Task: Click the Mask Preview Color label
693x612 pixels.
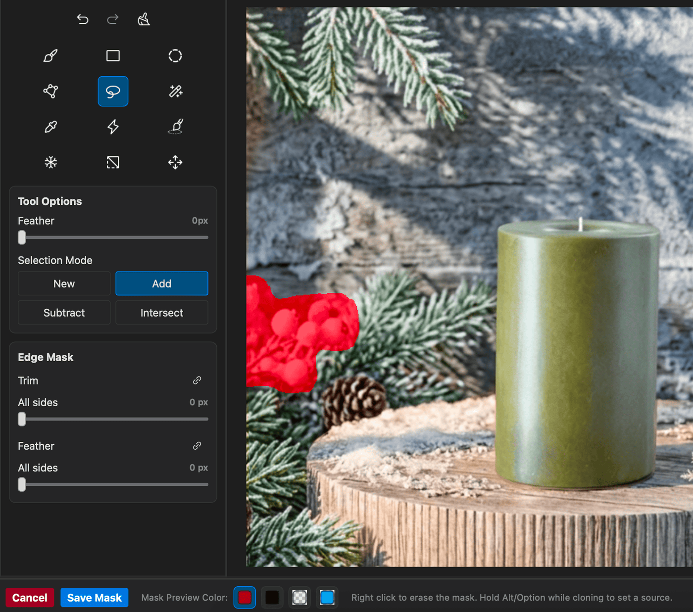Action: coord(185,598)
